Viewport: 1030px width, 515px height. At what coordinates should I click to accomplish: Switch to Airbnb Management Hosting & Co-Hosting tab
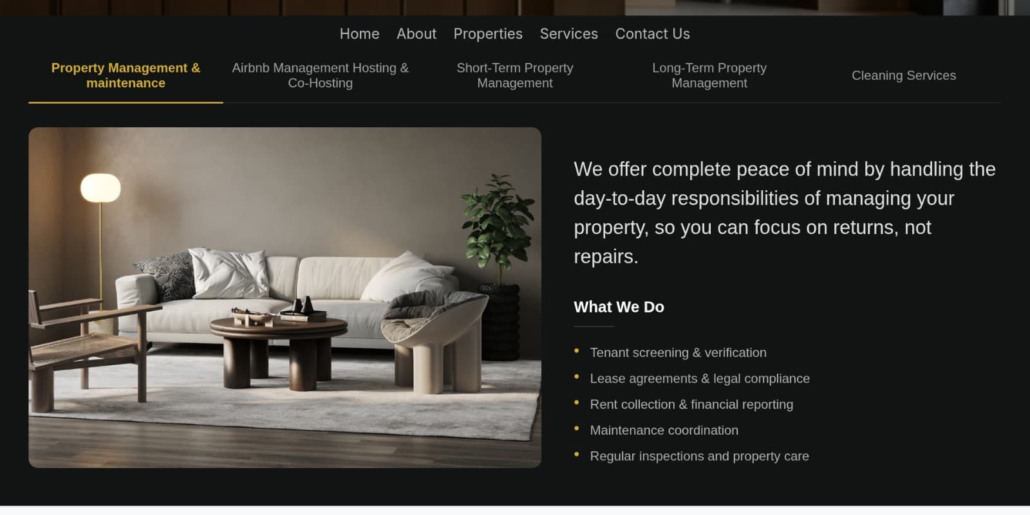tap(320, 75)
